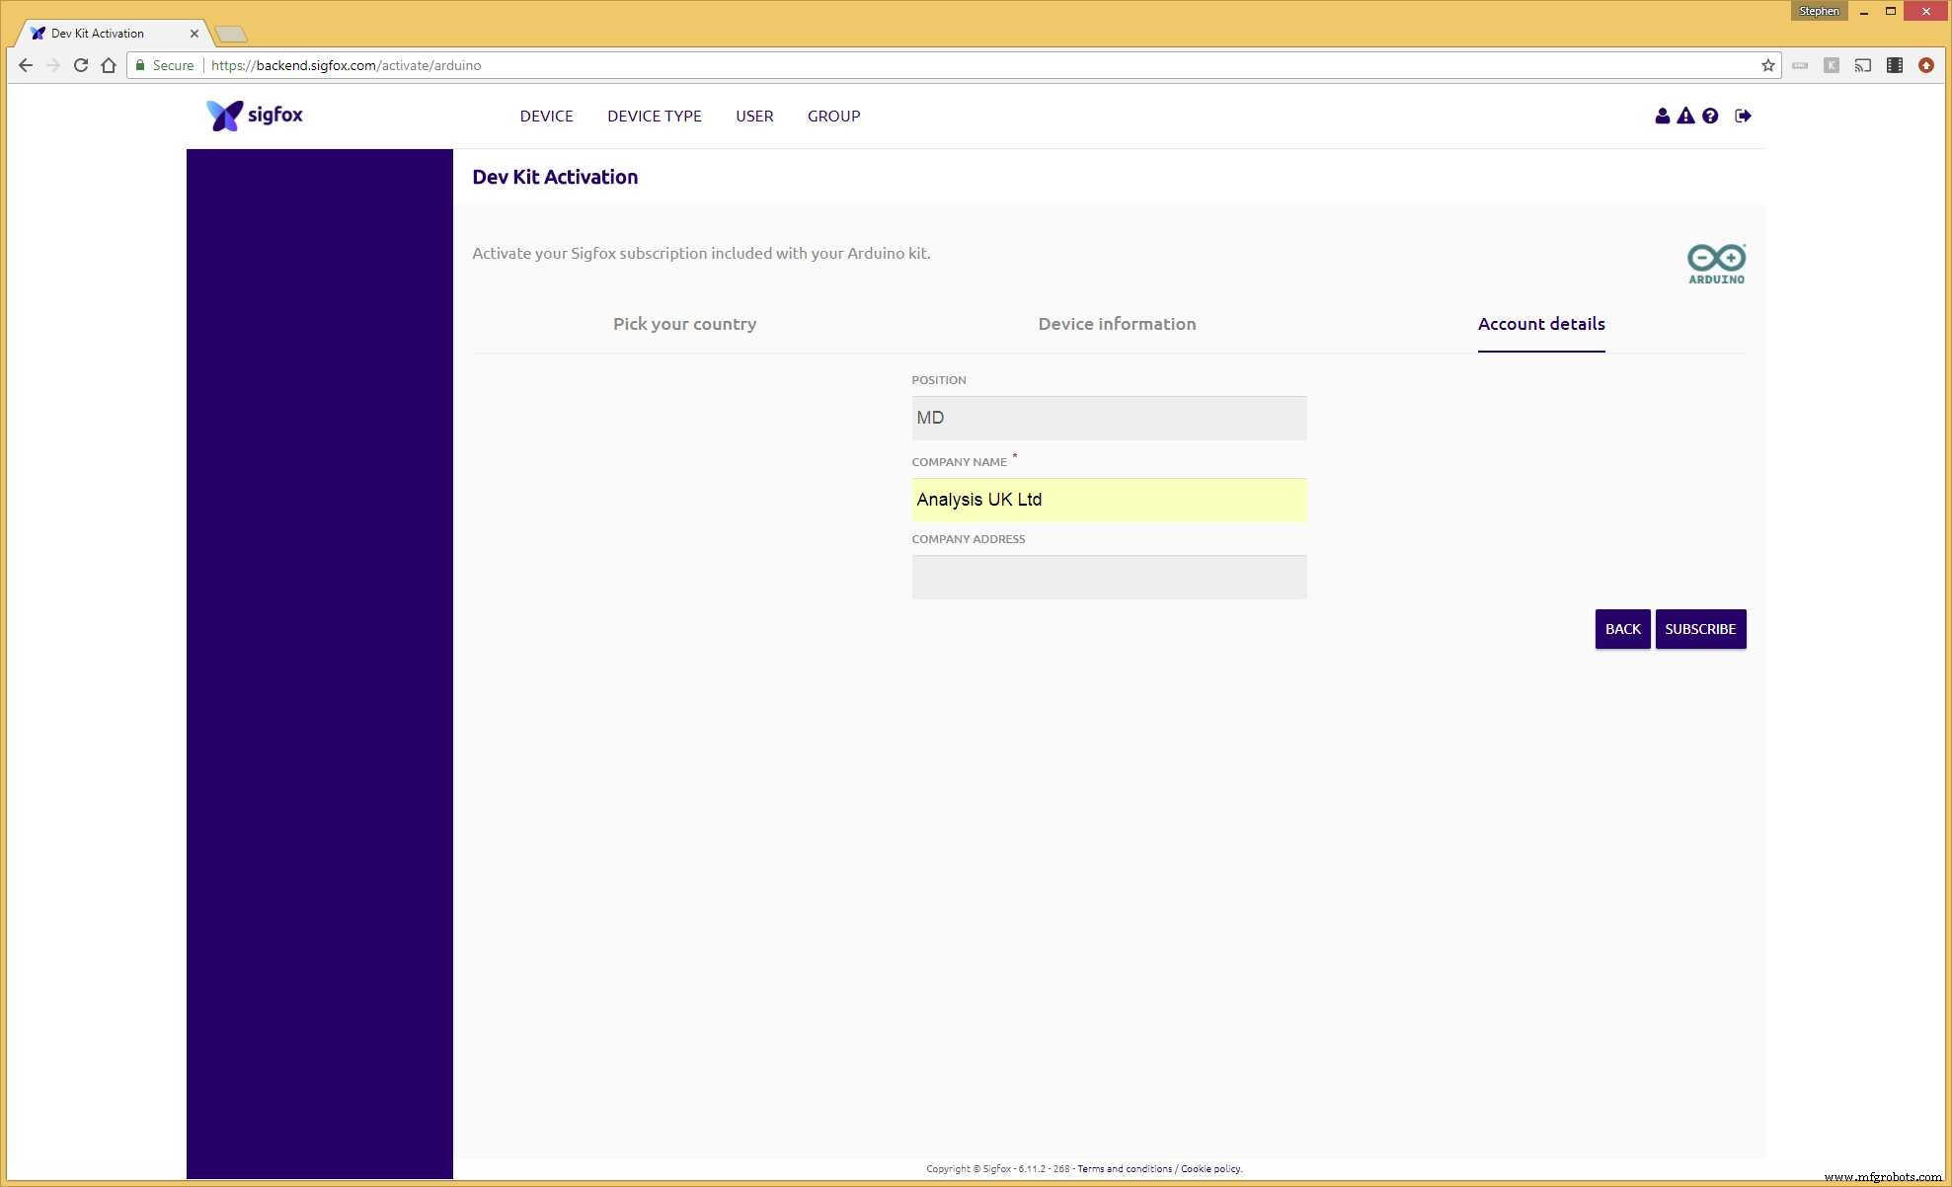
Task: Click the Chrome cast extension icon
Action: click(x=1862, y=65)
